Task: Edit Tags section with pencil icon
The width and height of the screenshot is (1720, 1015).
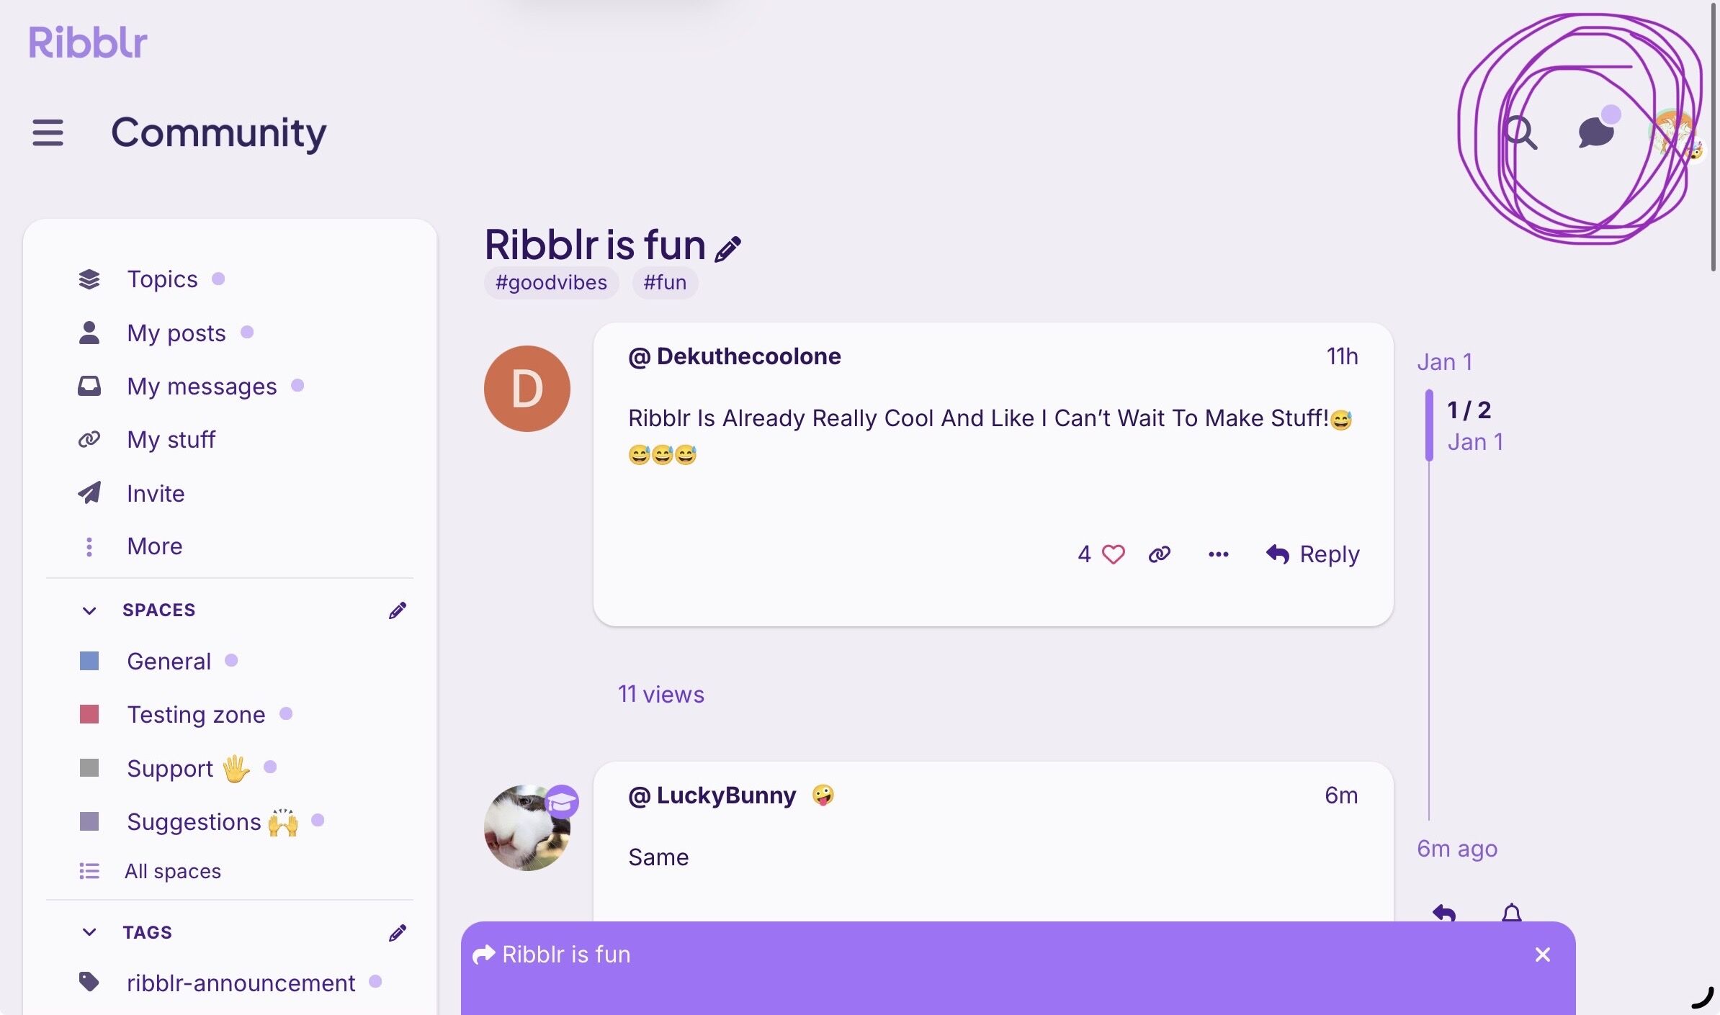Action: [x=398, y=933]
